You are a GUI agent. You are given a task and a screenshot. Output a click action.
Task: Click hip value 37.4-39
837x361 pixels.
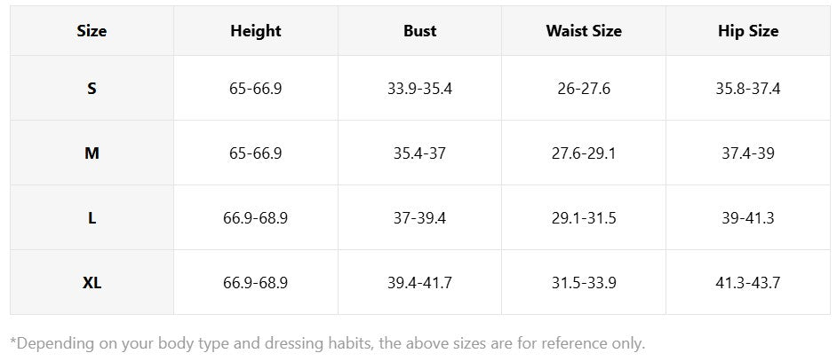[747, 153]
